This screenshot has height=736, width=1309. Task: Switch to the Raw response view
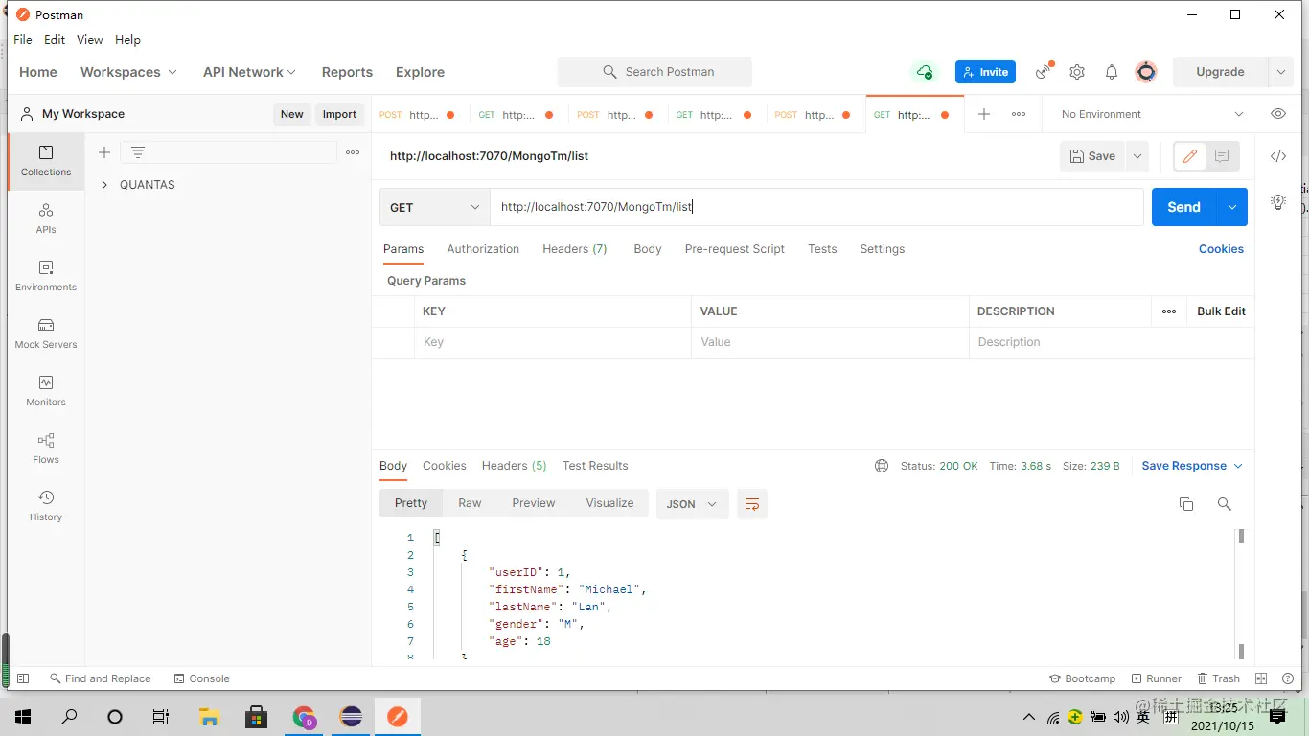tap(470, 503)
